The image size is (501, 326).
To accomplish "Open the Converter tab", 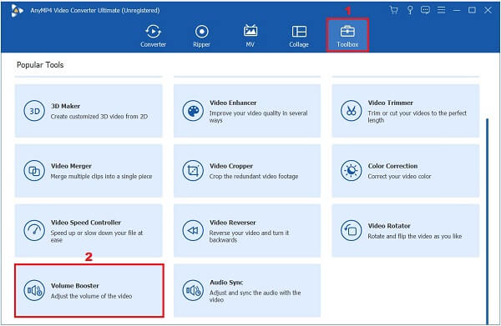I will pyautogui.click(x=153, y=36).
